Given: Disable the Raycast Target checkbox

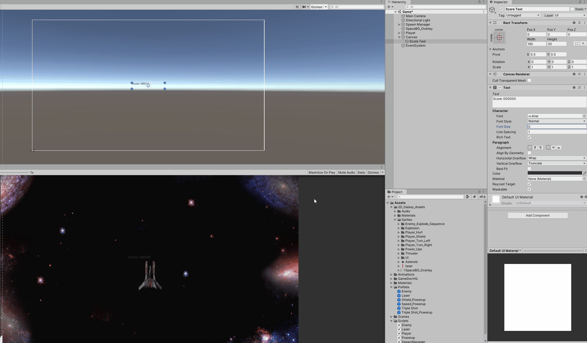Looking at the screenshot, I should coord(529,184).
